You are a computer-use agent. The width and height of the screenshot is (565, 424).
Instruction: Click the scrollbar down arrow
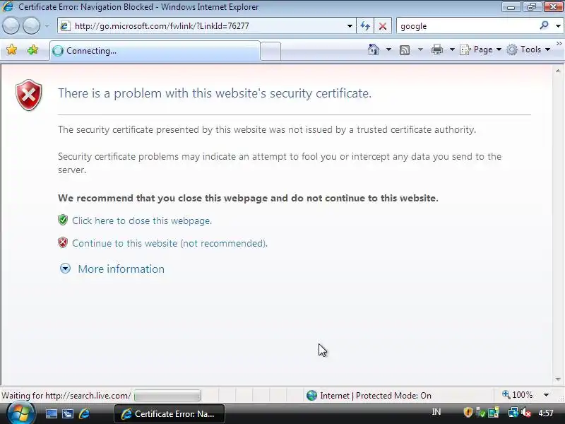pyautogui.click(x=558, y=379)
